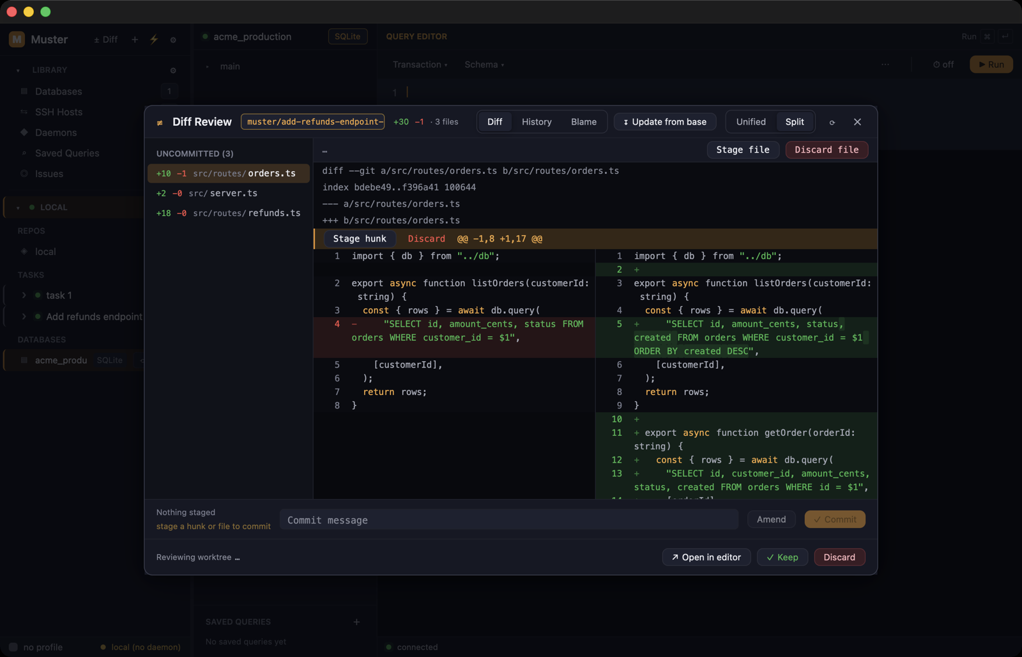Click the Library section gear icon
Viewport: 1022px width, 657px height.
pyautogui.click(x=173, y=70)
